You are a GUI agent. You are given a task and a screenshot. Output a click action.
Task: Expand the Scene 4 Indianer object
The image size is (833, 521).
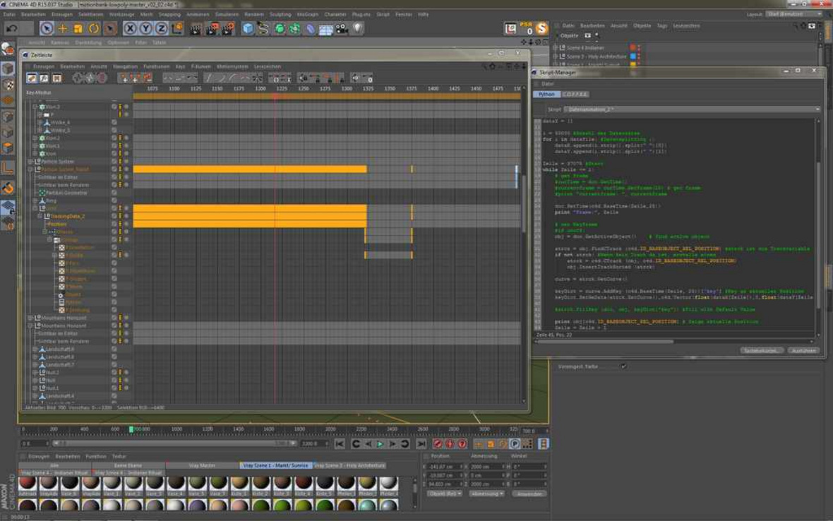[556, 48]
